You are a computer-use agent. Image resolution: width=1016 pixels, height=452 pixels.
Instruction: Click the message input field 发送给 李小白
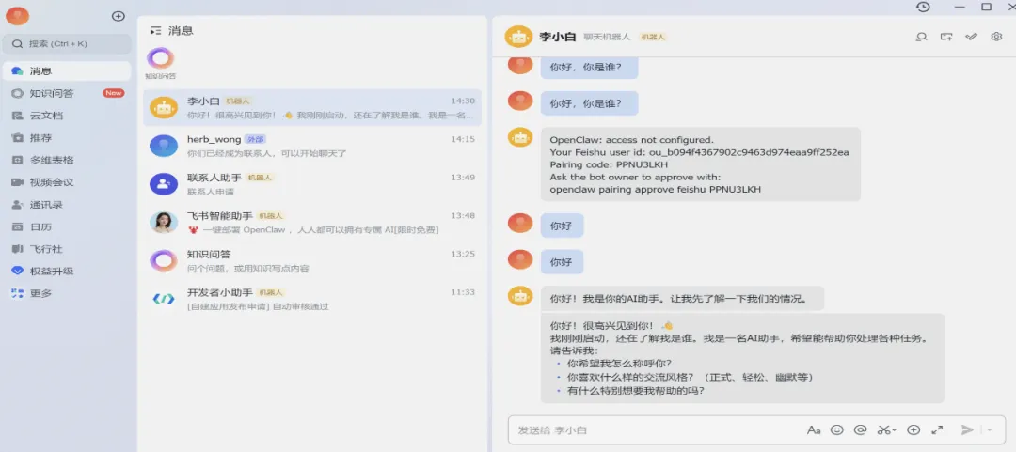coord(655,430)
